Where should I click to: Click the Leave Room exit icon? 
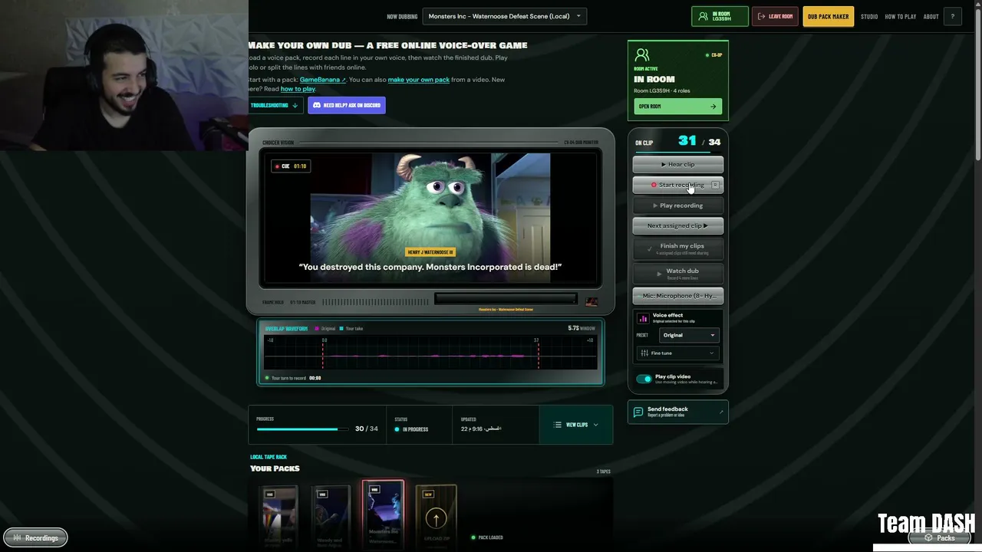761,16
